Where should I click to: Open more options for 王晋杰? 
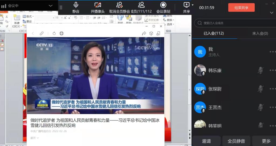[272, 107]
